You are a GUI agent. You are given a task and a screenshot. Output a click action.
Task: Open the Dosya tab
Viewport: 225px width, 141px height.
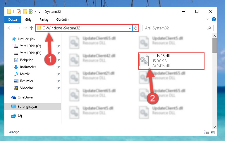click(x=13, y=20)
